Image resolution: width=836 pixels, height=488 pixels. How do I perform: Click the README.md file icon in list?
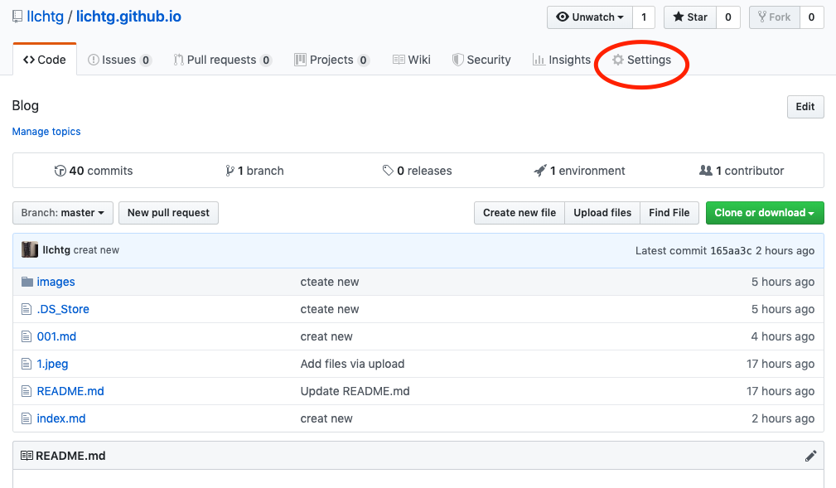(27, 391)
